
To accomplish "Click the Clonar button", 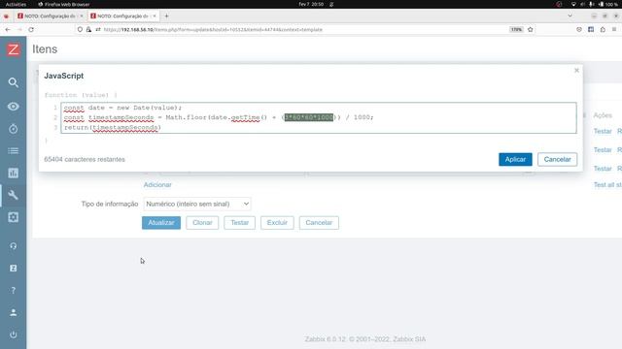I will pyautogui.click(x=202, y=223).
